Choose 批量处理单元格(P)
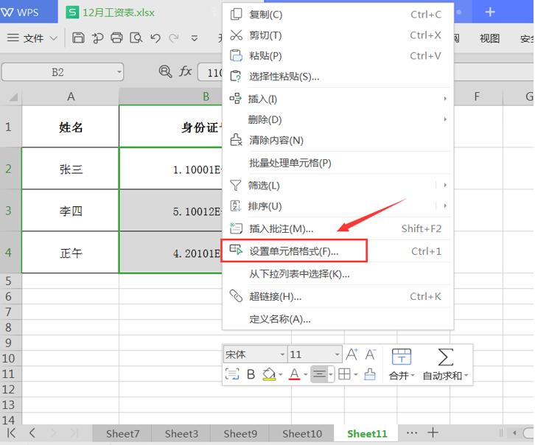The height and width of the screenshot is (445, 535). tap(338, 163)
